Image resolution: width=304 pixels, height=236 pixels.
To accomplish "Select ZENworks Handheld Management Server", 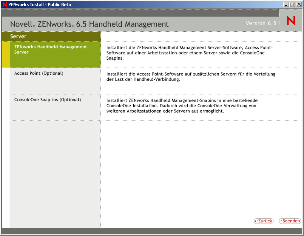I will point(51,49).
